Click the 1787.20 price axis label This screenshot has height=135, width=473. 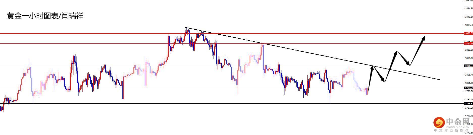469,108
